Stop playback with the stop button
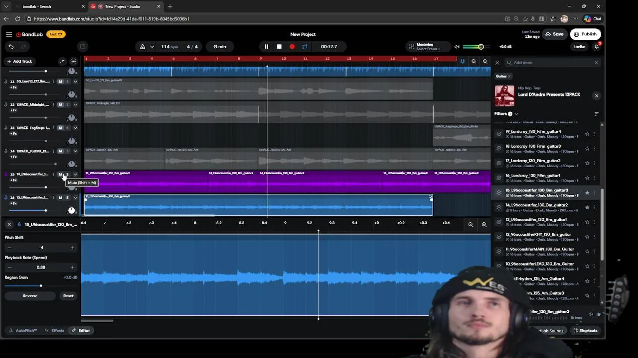 click(279, 47)
